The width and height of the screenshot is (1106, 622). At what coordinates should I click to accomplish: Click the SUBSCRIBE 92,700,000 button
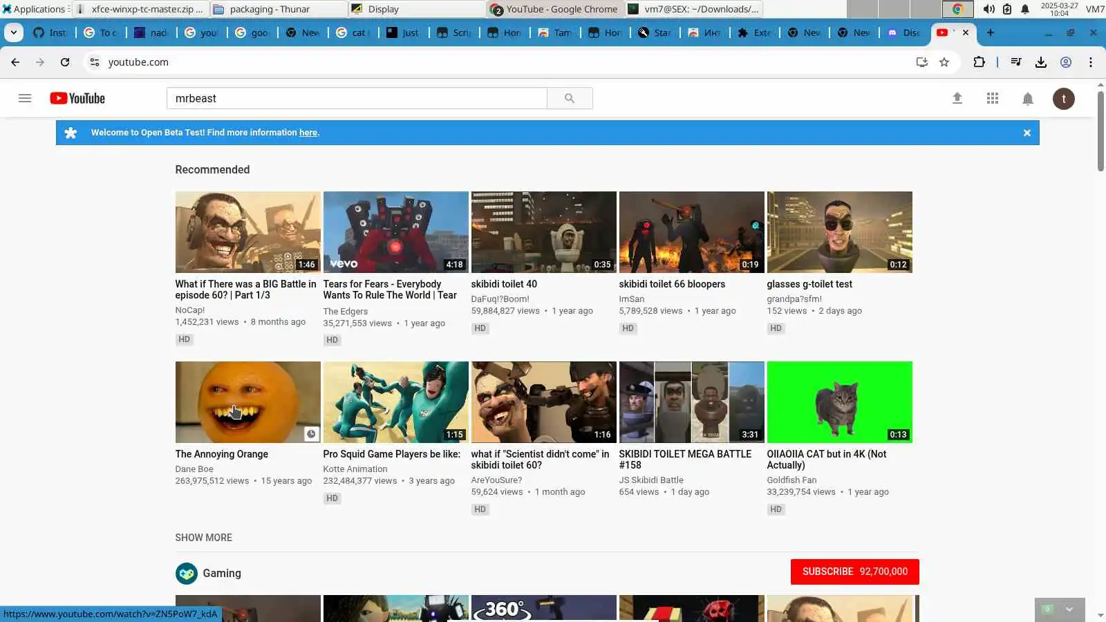tap(855, 572)
